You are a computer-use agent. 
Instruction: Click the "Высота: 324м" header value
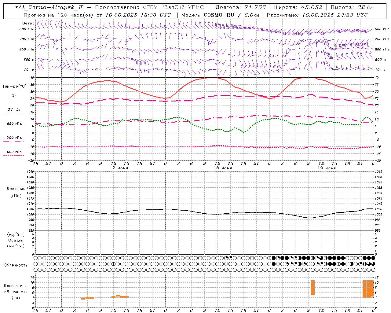pos(352,7)
